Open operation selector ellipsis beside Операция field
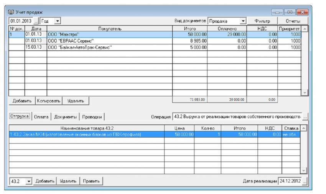Screen dimensions: 326x194 click(305, 117)
